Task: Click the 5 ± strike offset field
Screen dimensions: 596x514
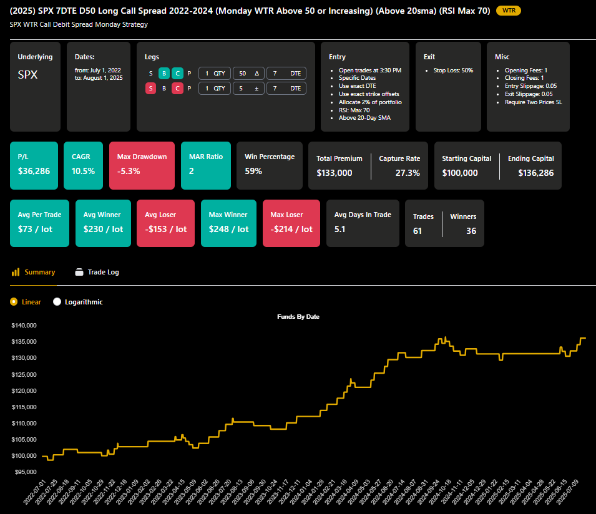Action: pyautogui.click(x=248, y=88)
